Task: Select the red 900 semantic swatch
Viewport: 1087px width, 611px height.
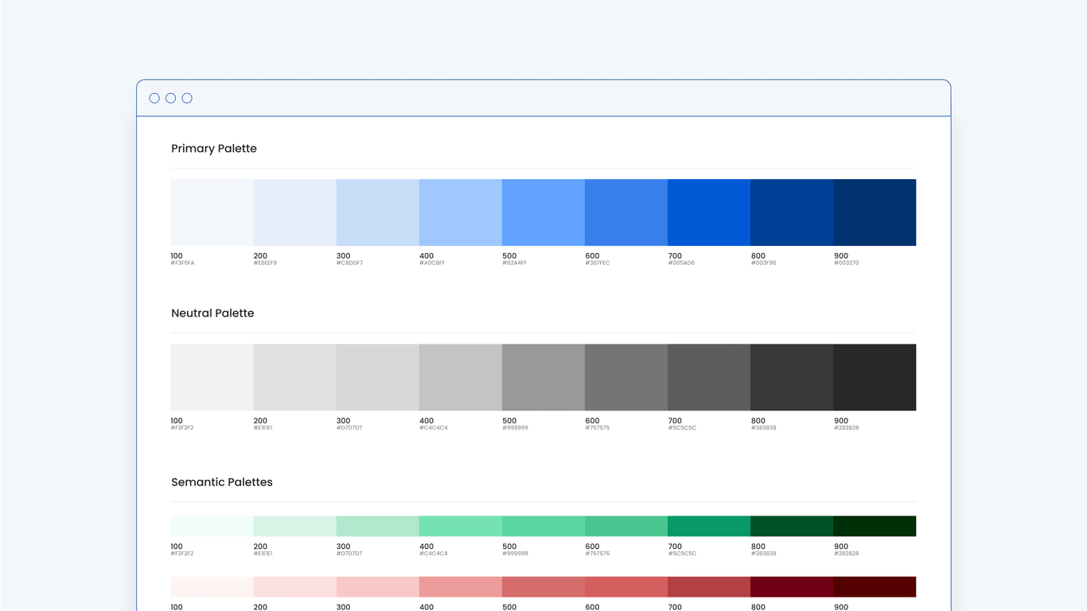Action: [x=874, y=586]
